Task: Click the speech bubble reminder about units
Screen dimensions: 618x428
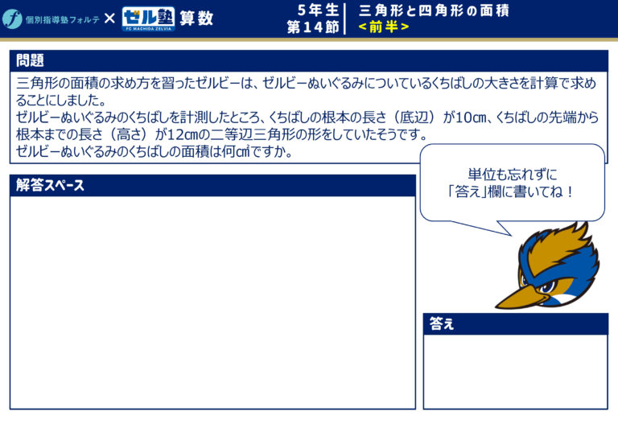Action: coord(512,184)
